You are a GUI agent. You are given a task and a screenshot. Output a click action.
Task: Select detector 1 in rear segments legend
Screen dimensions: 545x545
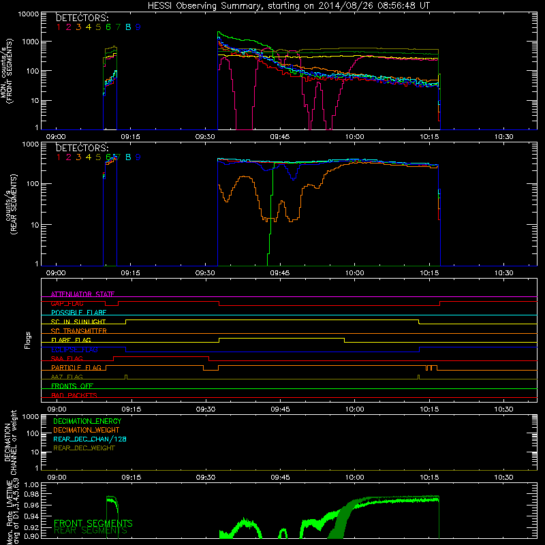(59, 157)
